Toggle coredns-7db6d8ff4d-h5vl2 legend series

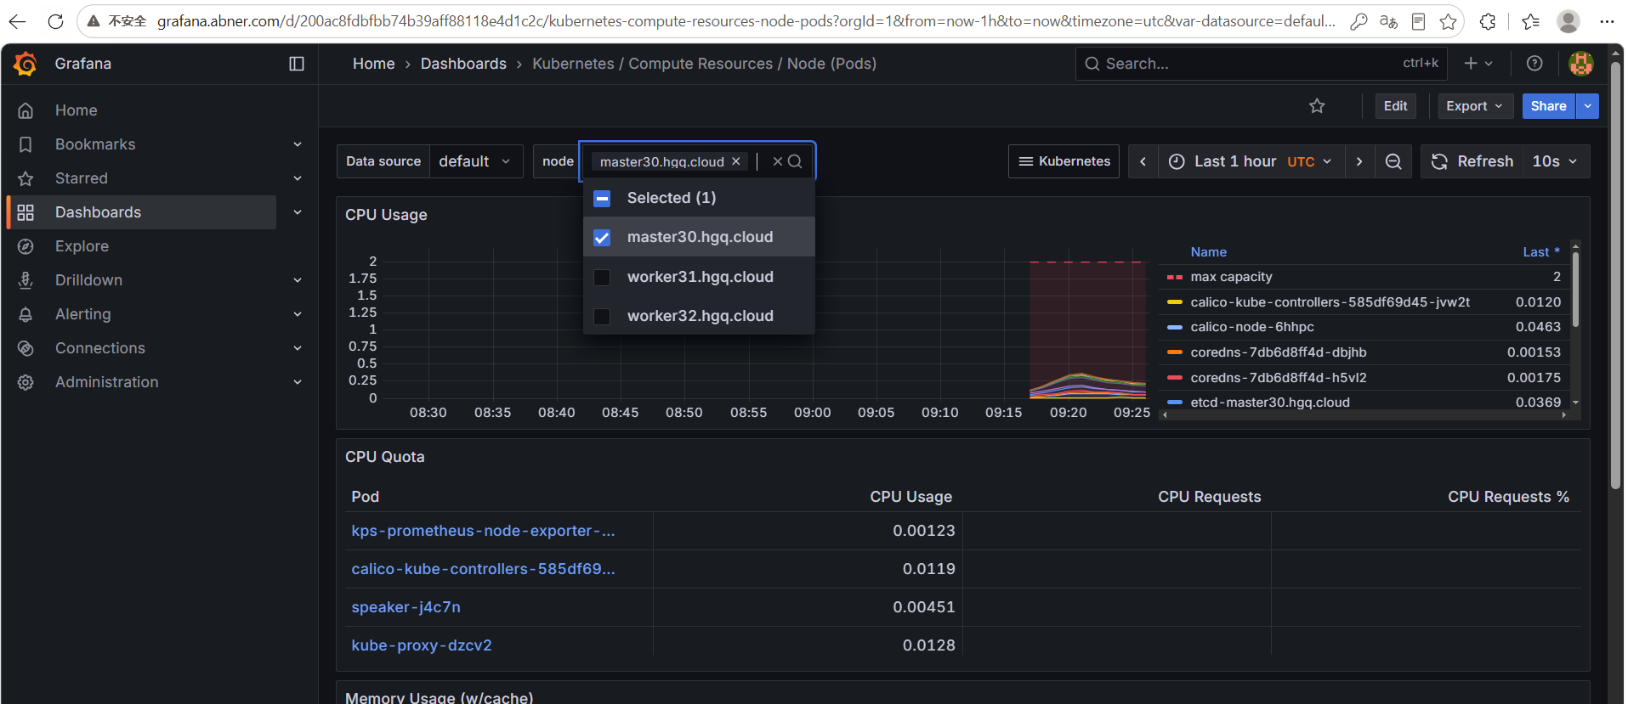[1279, 378]
